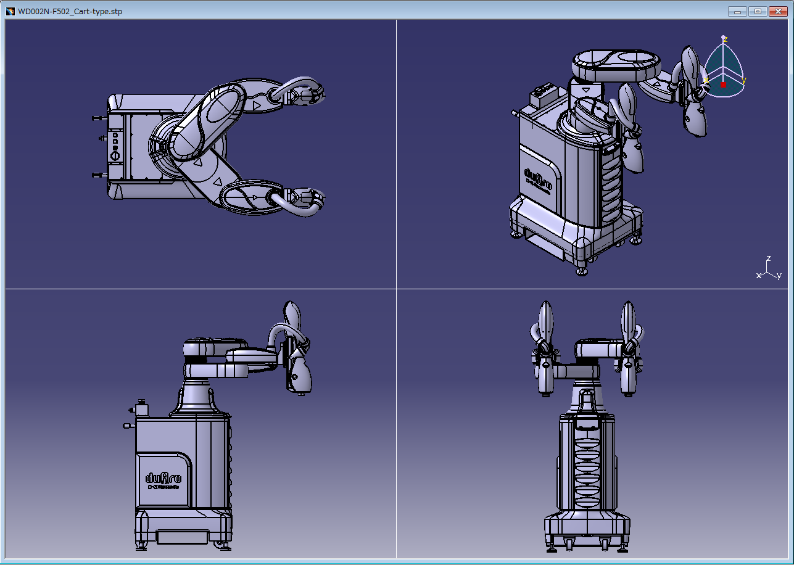The image size is (794, 565).
Task: Click the xyz axis triad in the isometric view
Action: point(769,268)
